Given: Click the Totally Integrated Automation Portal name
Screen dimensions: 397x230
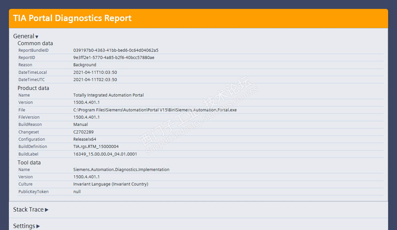Looking at the screenshot, I should 108,95.
